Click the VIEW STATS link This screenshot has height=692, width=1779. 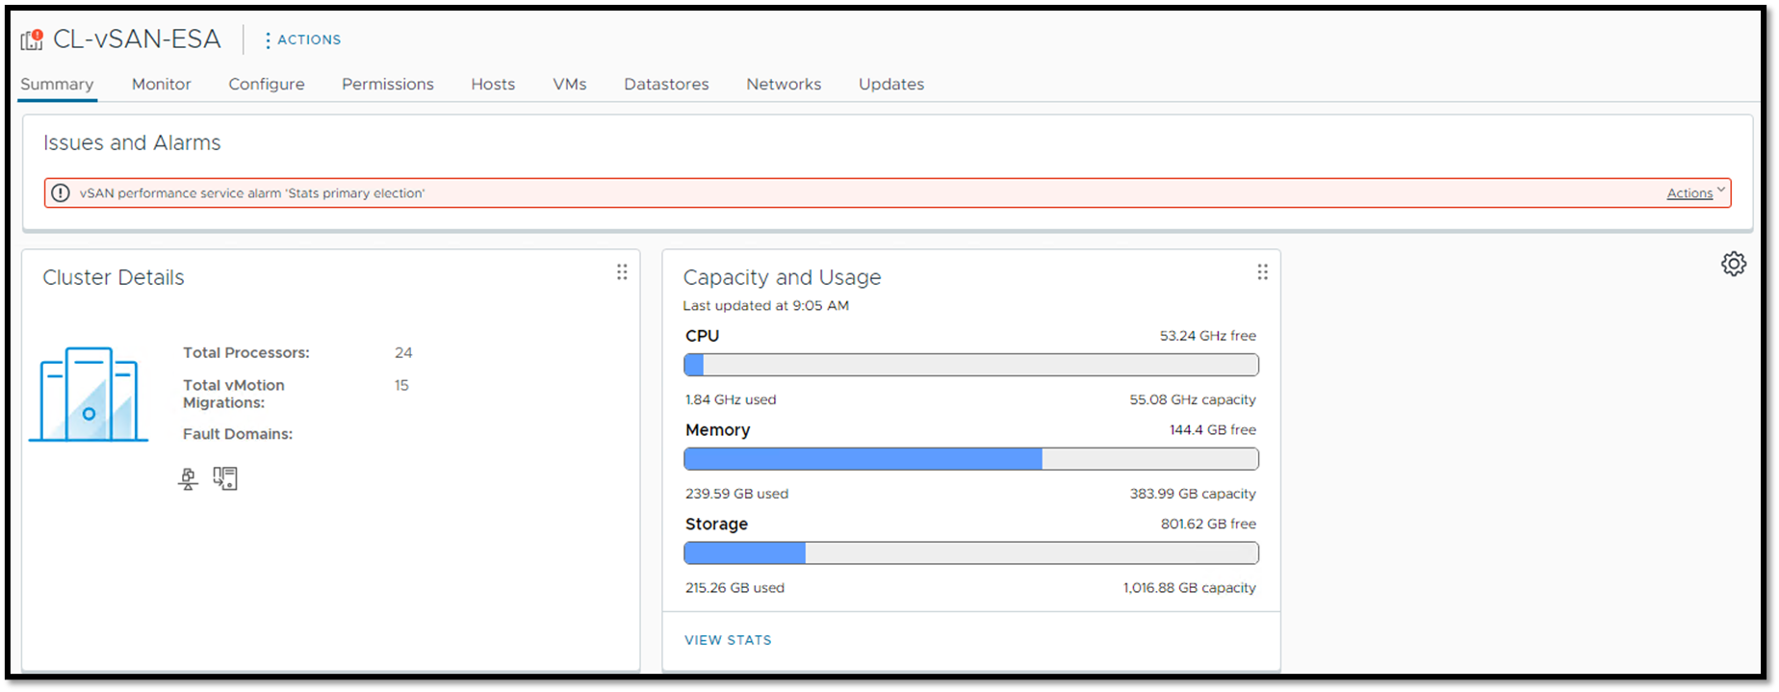click(x=728, y=640)
